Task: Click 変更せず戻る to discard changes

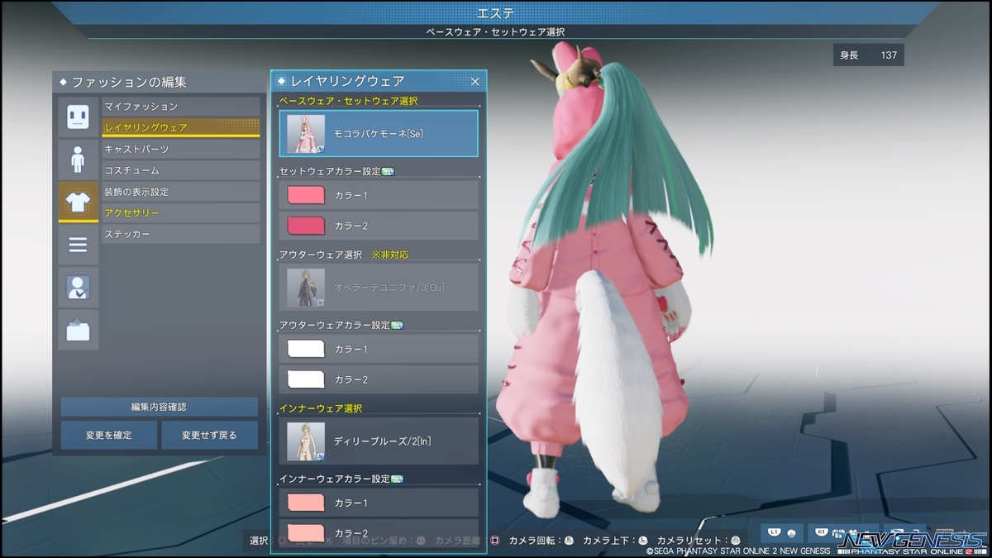Action: 210,435
